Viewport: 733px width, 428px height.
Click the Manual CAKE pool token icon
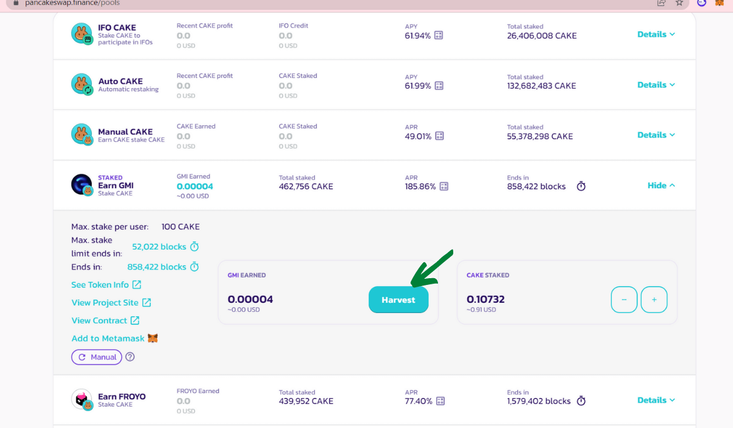tap(82, 135)
